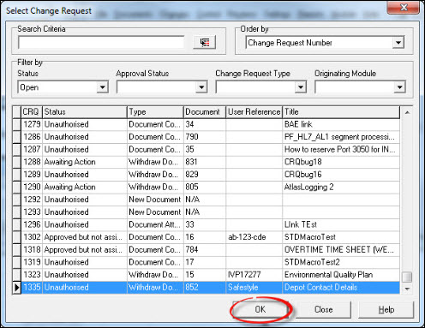This screenshot has width=425, height=328.
Task: Open Help for this dialog
Action: click(x=386, y=309)
